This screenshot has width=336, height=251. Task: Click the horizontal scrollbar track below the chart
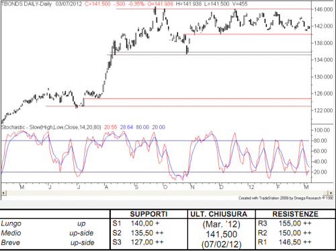[167, 192]
